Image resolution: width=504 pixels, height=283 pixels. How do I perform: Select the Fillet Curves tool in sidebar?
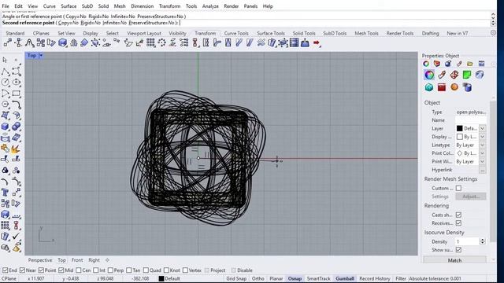[x=16, y=105]
